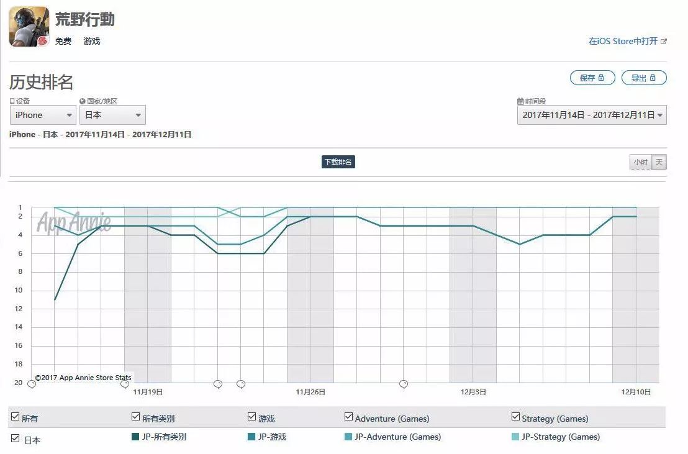Click the 12月3日 axis date label
This screenshot has width=688, height=454.
coord(473,392)
